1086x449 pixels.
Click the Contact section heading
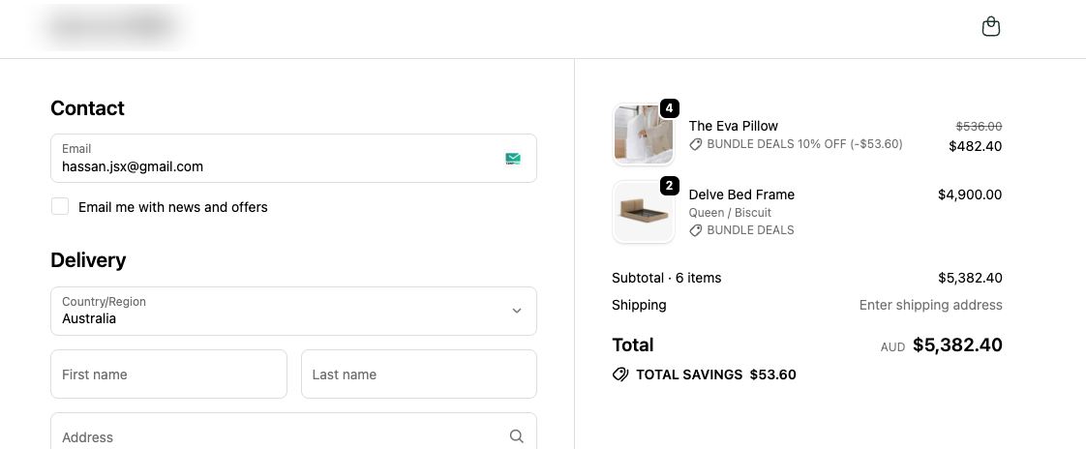(x=87, y=108)
